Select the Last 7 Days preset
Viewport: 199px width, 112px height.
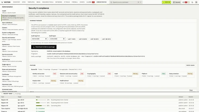(72, 39)
